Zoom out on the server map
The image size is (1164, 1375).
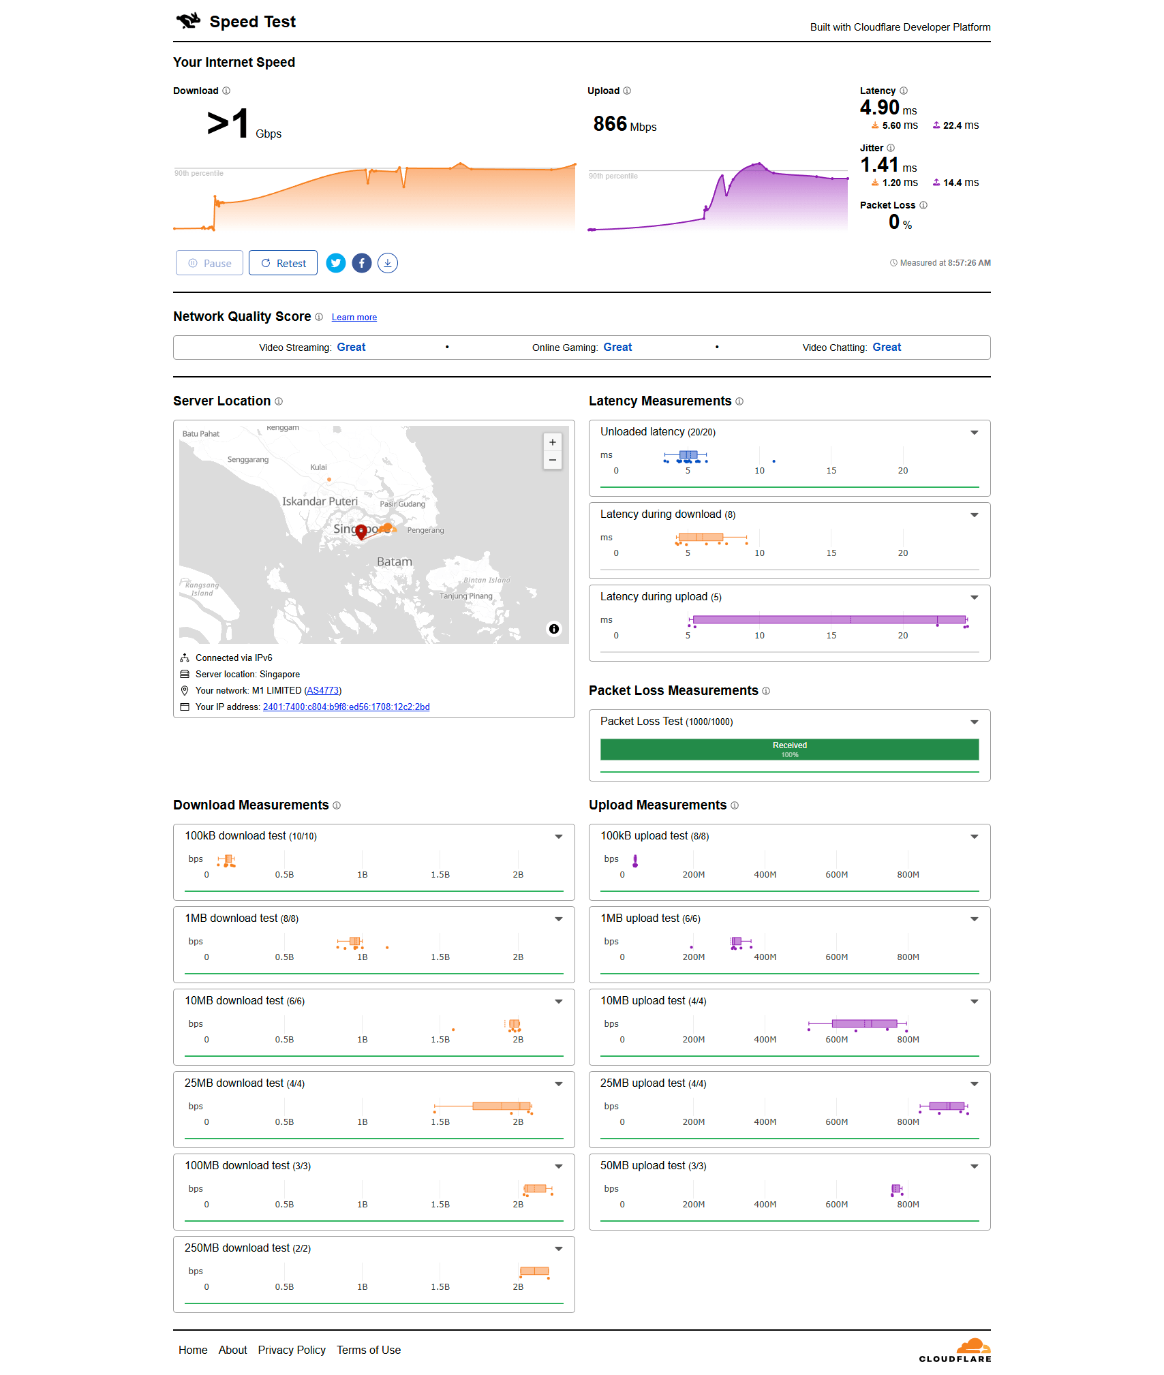pos(552,461)
